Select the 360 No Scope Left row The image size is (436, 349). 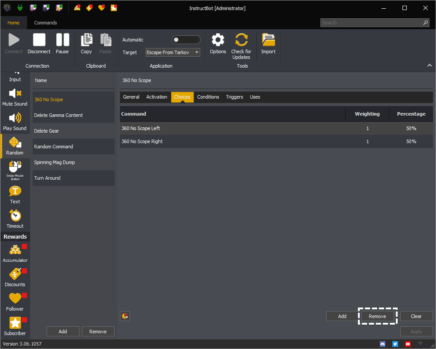276,128
